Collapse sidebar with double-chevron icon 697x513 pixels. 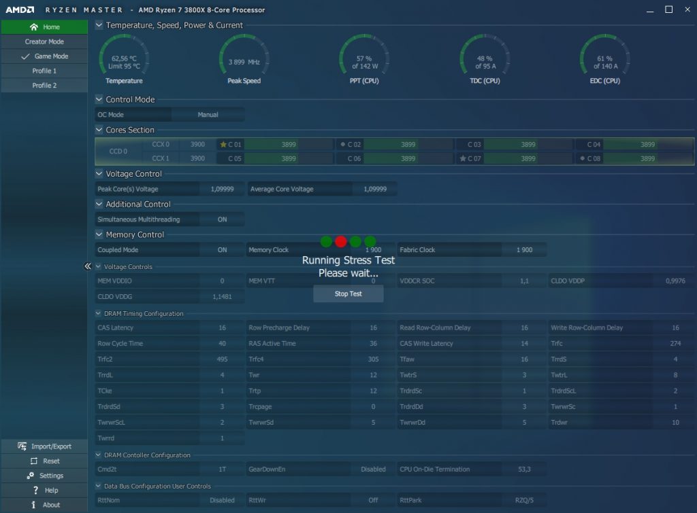click(88, 266)
